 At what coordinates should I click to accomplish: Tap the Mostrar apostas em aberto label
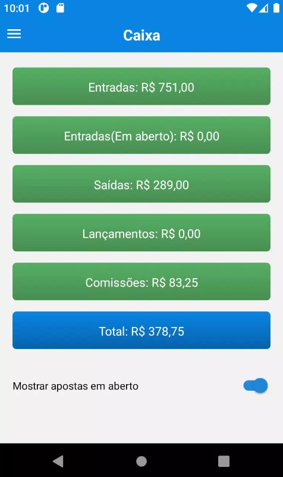[76, 386]
